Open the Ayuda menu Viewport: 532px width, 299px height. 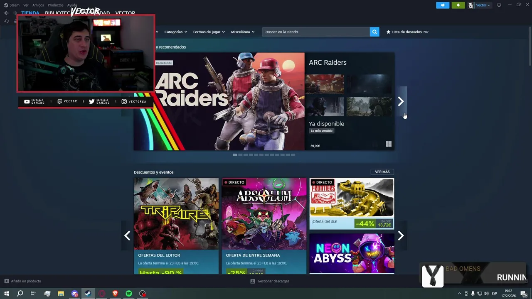pyautogui.click(x=72, y=5)
